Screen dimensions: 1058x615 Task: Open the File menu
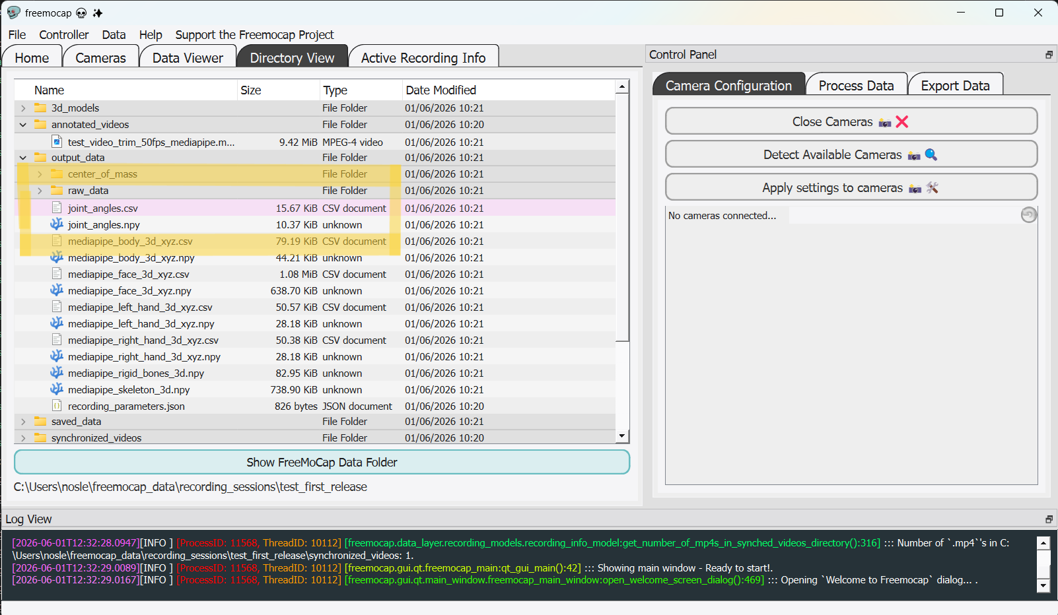coord(17,35)
